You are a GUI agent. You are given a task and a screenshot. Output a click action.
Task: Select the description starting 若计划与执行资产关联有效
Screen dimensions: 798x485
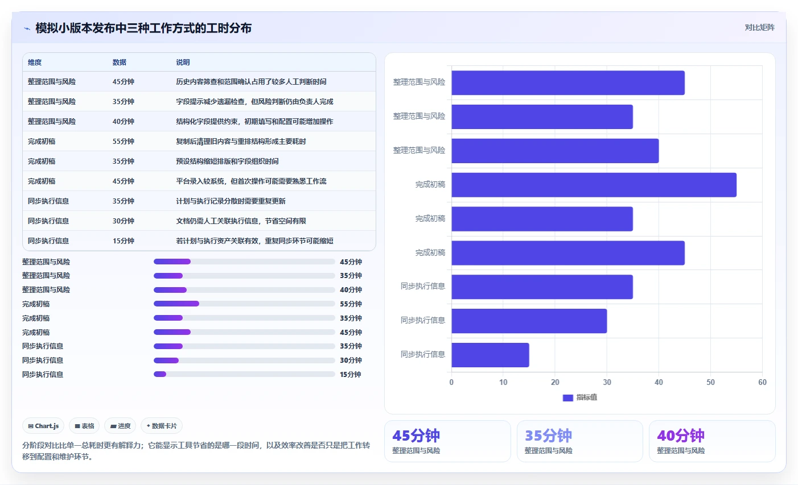[x=254, y=241]
